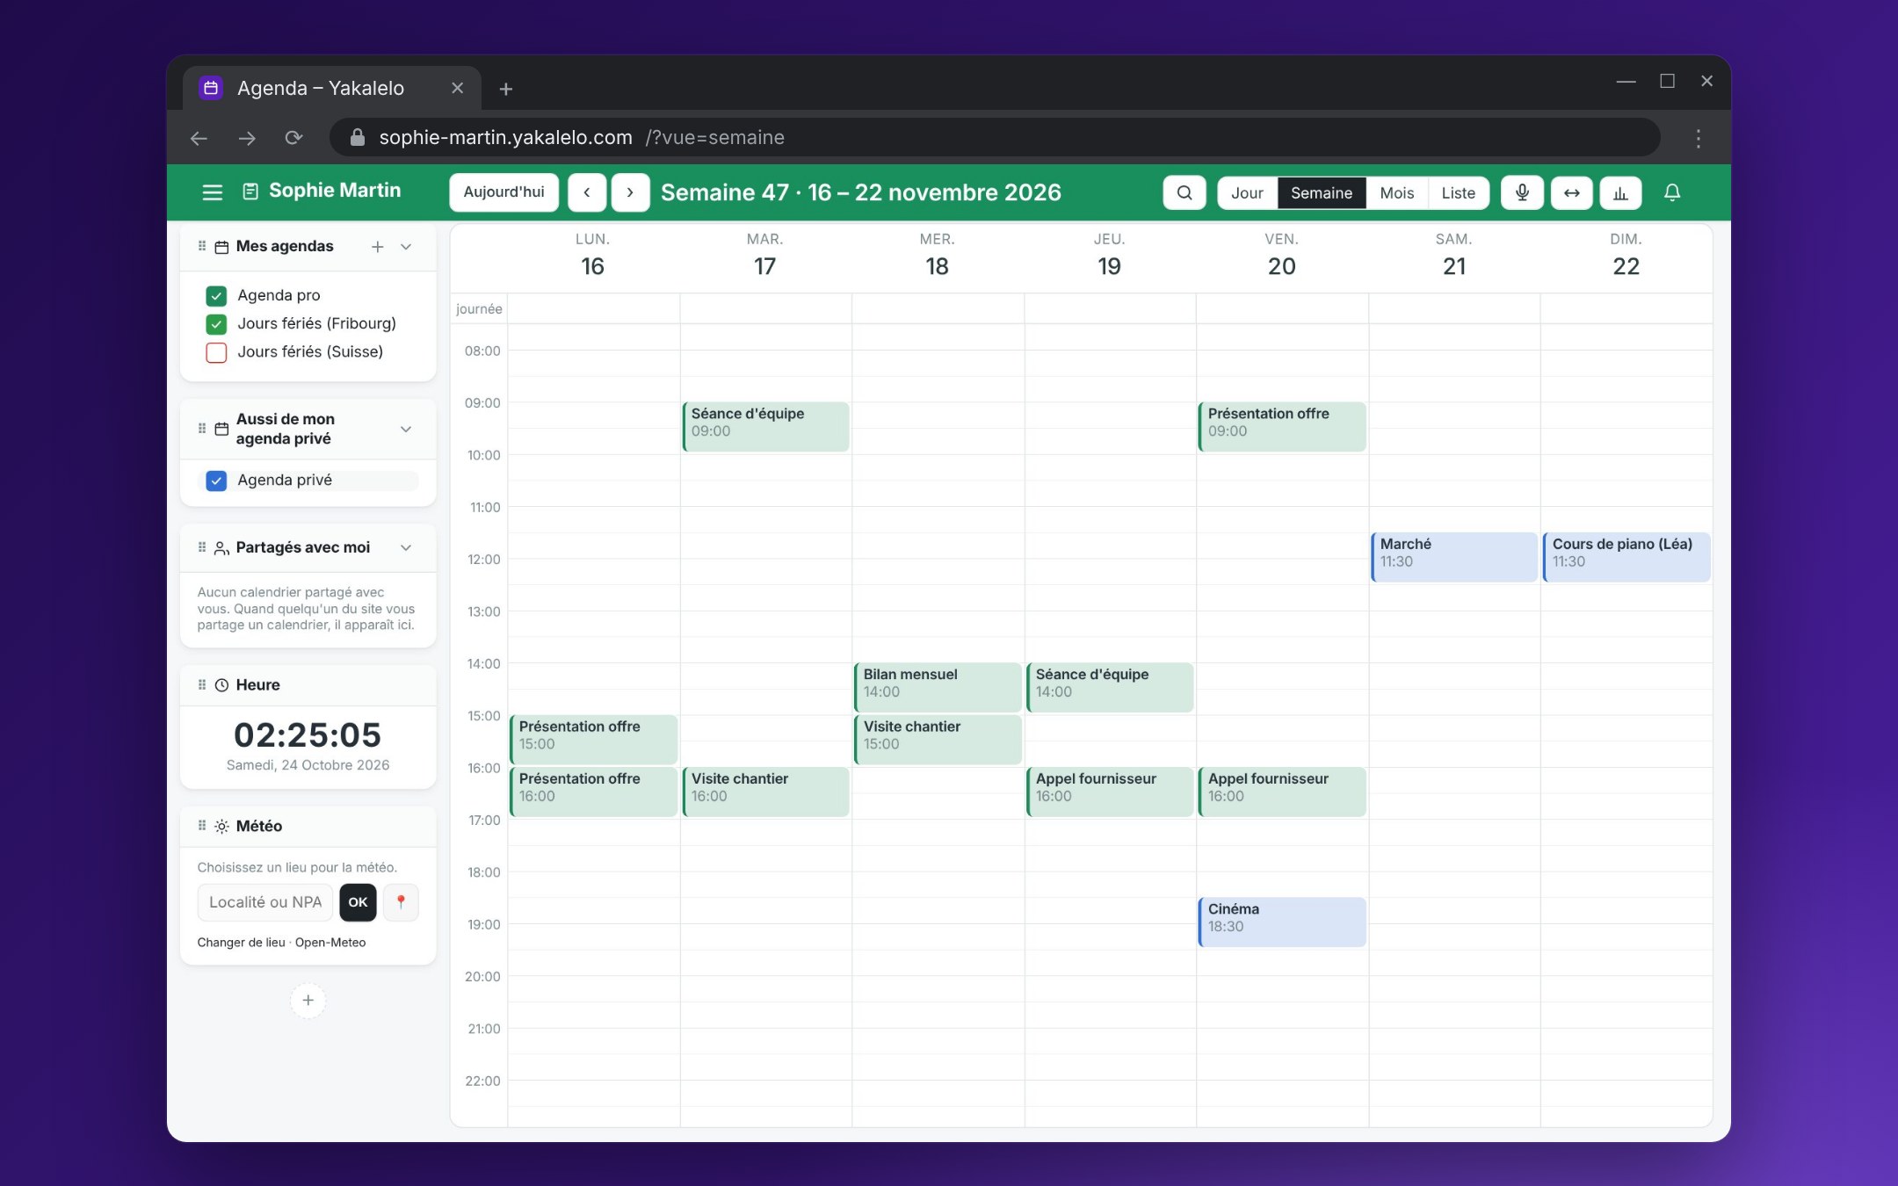This screenshot has height=1186, width=1898.
Task: Open Tuesday's Séance d'équipe at 09:00
Action: tap(764, 426)
